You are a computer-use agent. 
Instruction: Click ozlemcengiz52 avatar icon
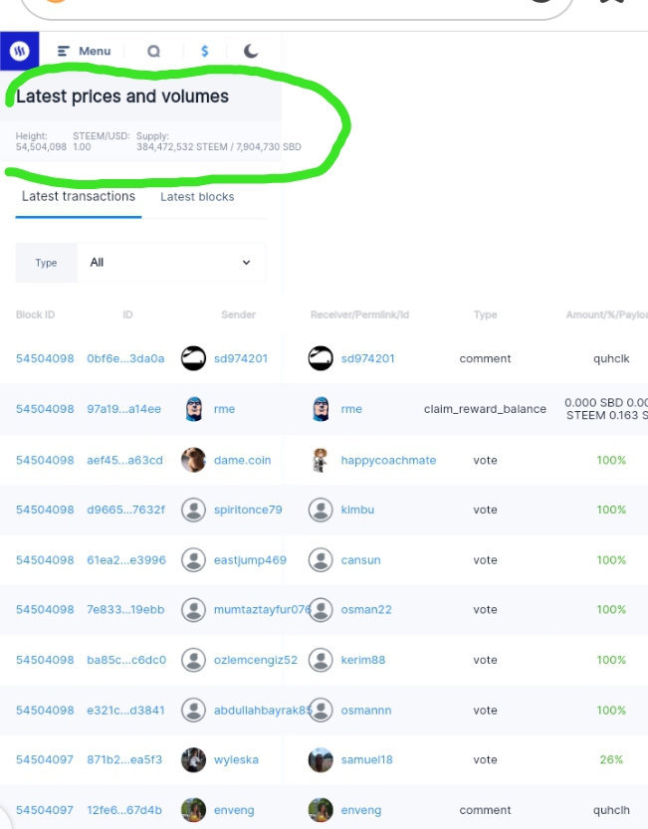194,660
